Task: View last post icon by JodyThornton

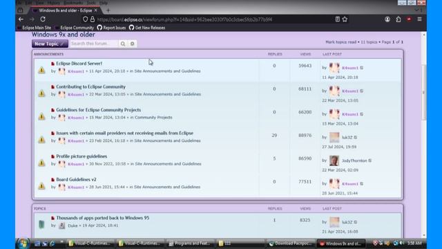Action: pyautogui.click(x=370, y=160)
